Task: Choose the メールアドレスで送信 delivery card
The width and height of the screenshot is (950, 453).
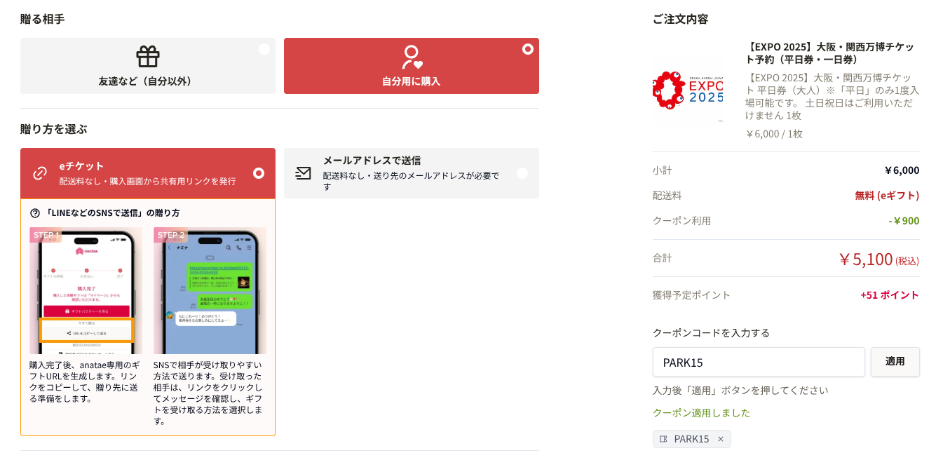Action: point(412,173)
